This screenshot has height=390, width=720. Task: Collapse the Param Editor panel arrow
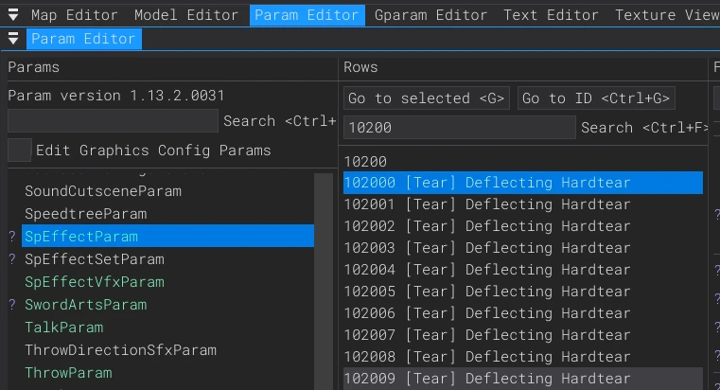point(13,39)
